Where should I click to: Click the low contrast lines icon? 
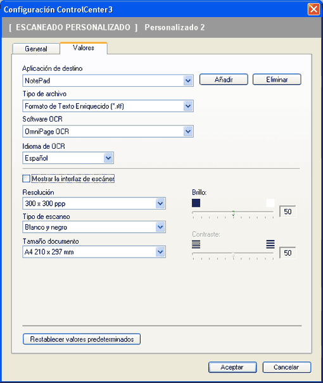point(196,244)
